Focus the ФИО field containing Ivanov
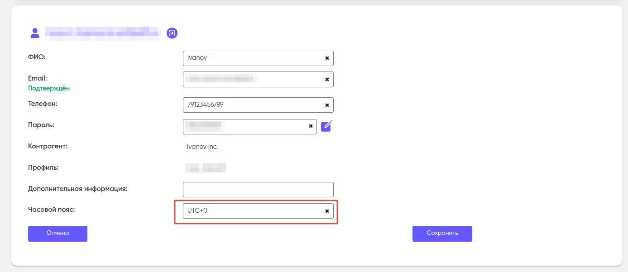The height and width of the screenshot is (272, 628). point(251,58)
